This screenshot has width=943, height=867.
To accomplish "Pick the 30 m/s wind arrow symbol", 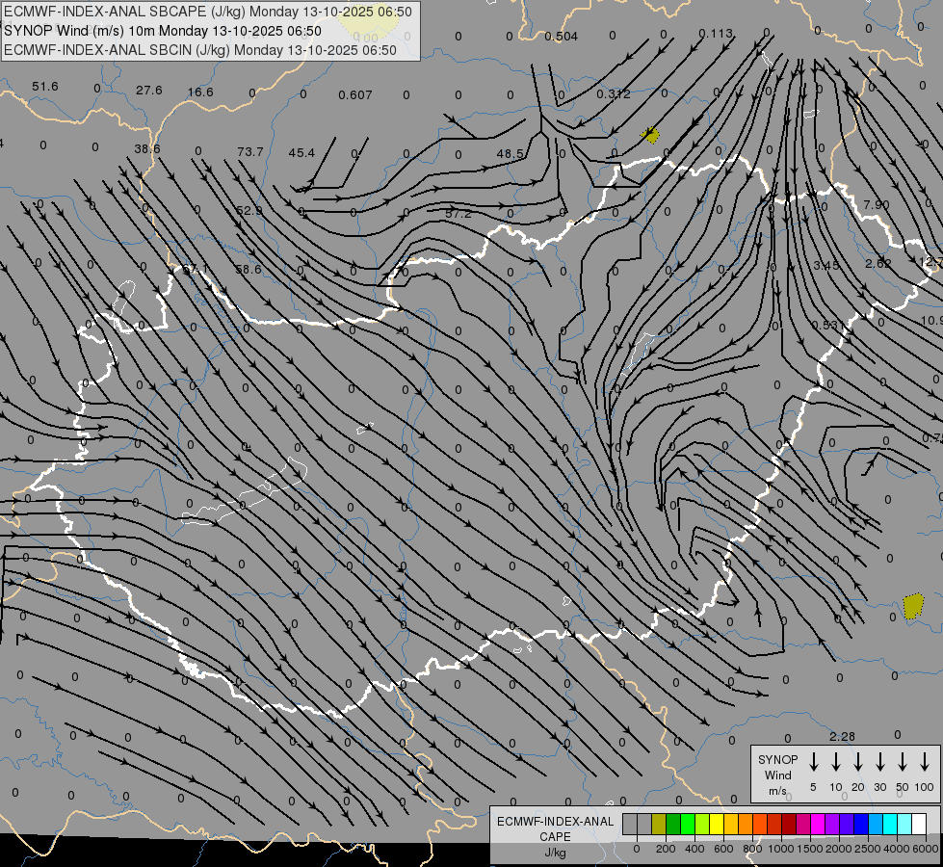I will click(879, 762).
